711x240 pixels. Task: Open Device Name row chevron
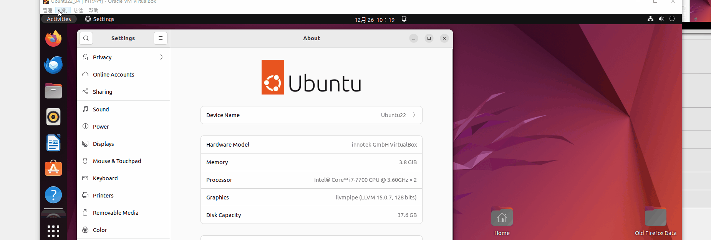tap(414, 115)
